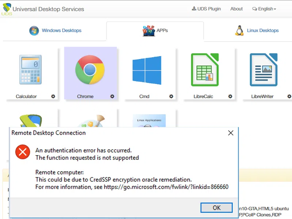The image size is (292, 219).
Task: Click OK in Remote Desktop Connection dialog
Action: 216,208
